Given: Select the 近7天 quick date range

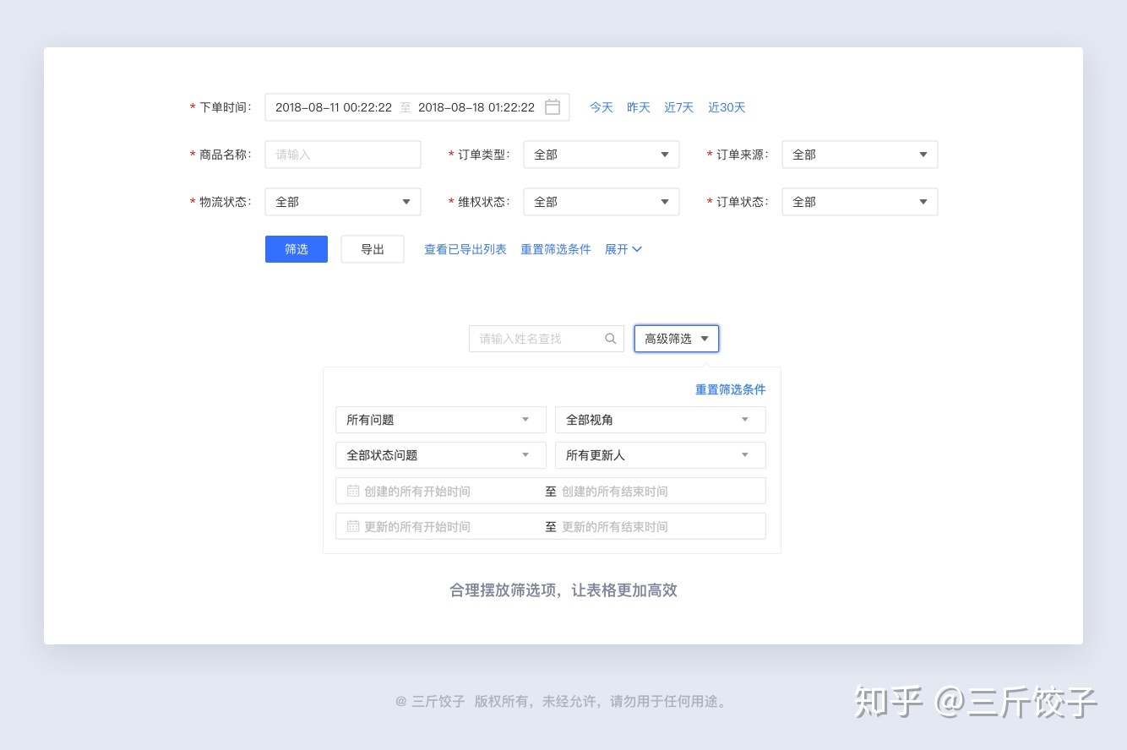Looking at the screenshot, I should (679, 107).
